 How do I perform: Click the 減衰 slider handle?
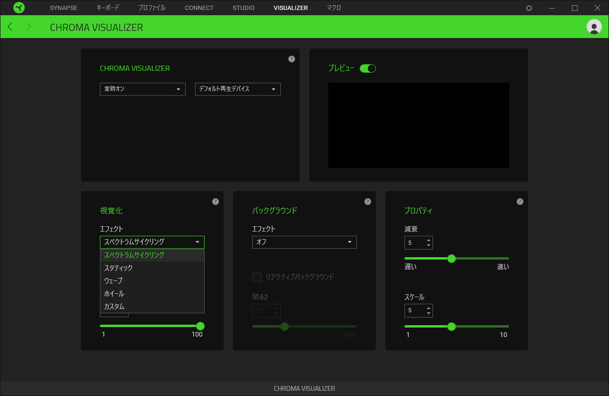(452, 259)
